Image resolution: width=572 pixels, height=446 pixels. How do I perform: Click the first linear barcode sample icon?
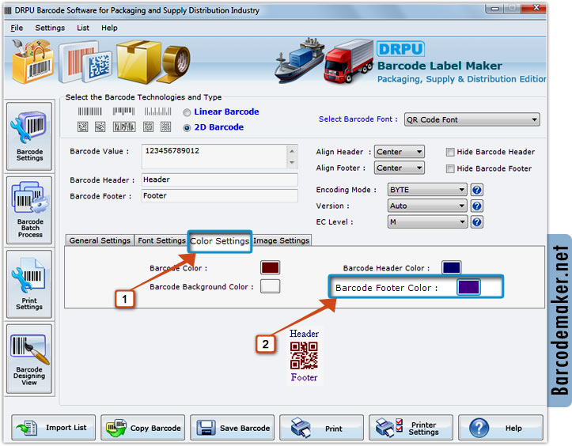tap(89, 111)
